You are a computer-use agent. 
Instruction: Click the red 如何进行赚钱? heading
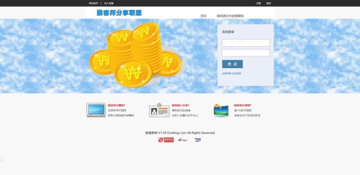(x=117, y=105)
